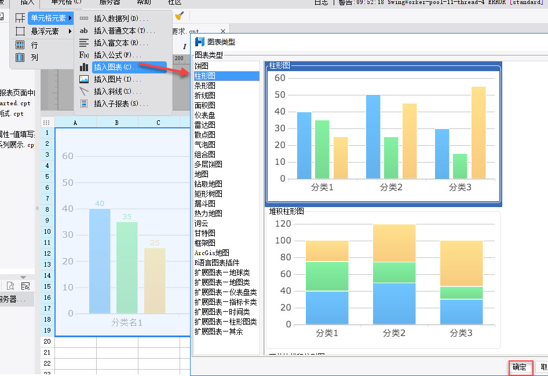
Task: Select 地图 in chart type list
Action: [226, 174]
